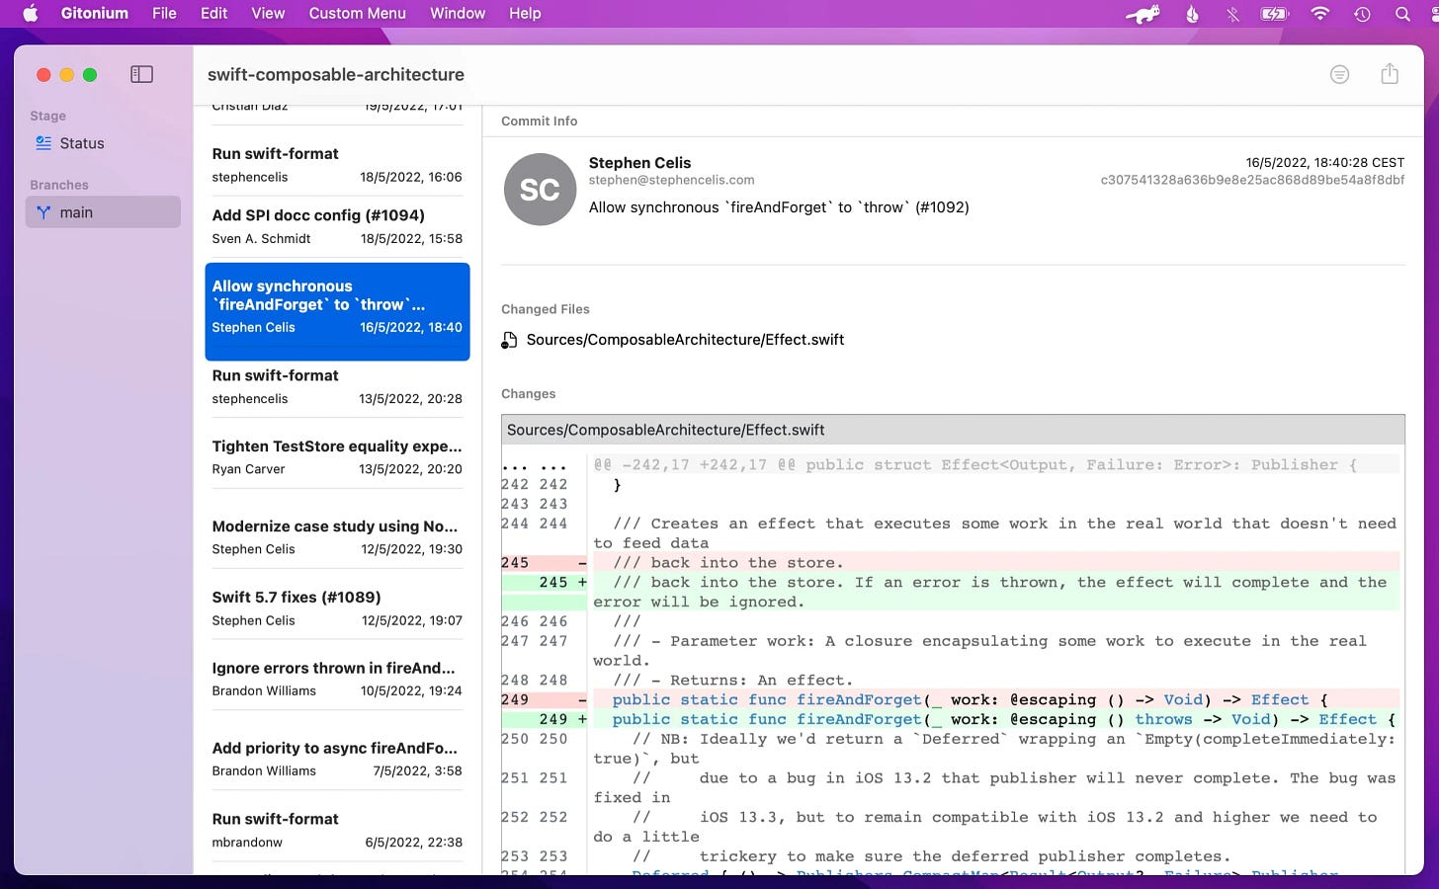Open the Edit menu

coord(213,14)
